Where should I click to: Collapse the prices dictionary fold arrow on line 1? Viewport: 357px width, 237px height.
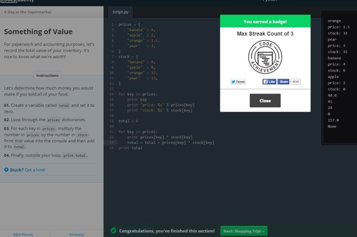(115, 24)
